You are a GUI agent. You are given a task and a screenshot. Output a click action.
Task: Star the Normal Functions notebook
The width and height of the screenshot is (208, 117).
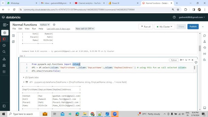coord(54,25)
